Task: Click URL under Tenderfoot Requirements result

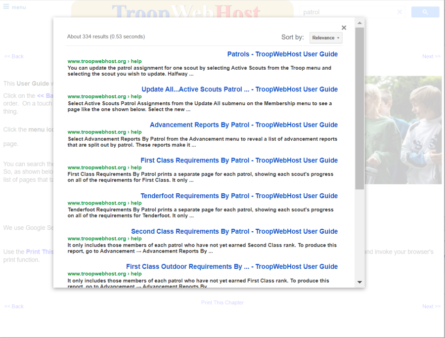Action: click(x=104, y=203)
